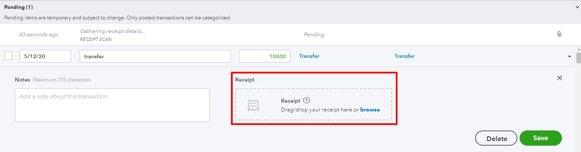Click the Pending (1) section header

pyautogui.click(x=19, y=7)
